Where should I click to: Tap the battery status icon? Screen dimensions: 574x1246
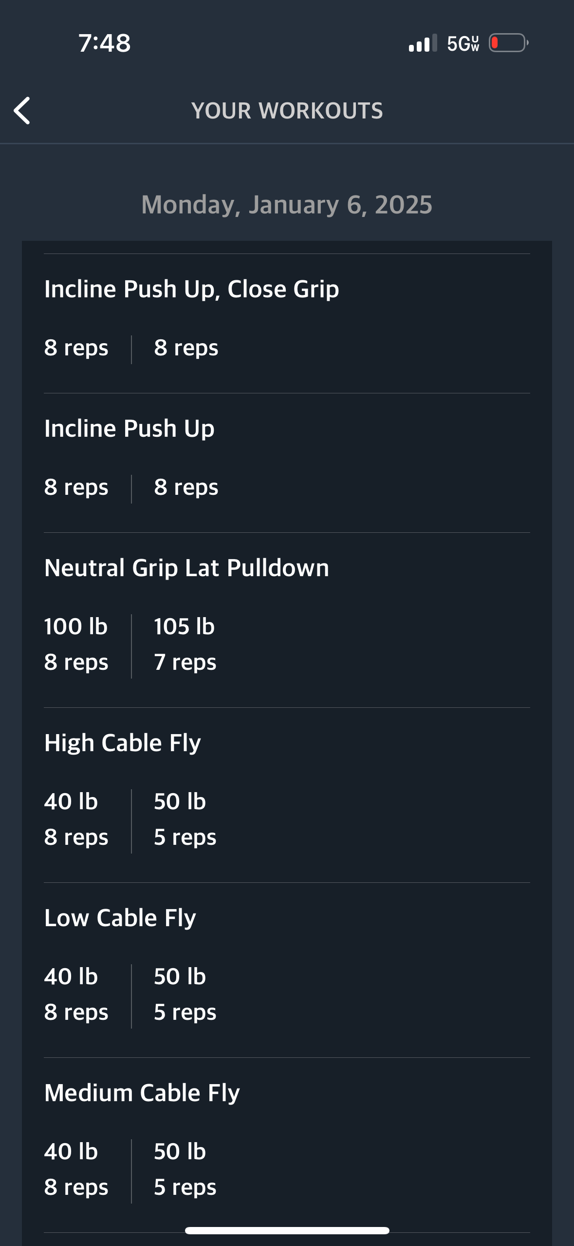tap(509, 43)
